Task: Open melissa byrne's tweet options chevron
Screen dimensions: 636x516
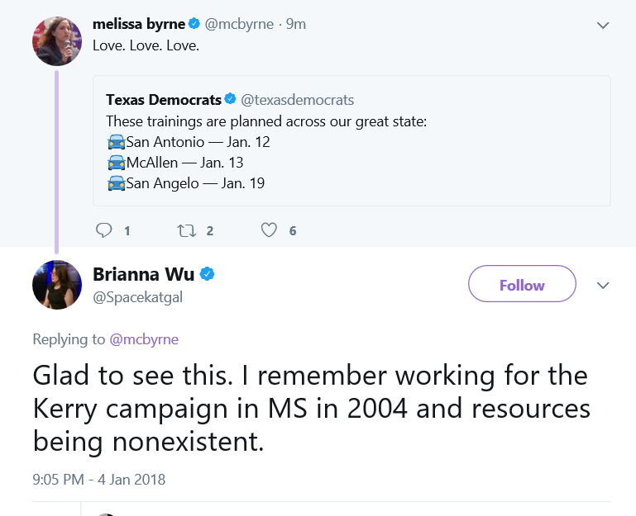Action: tap(603, 25)
